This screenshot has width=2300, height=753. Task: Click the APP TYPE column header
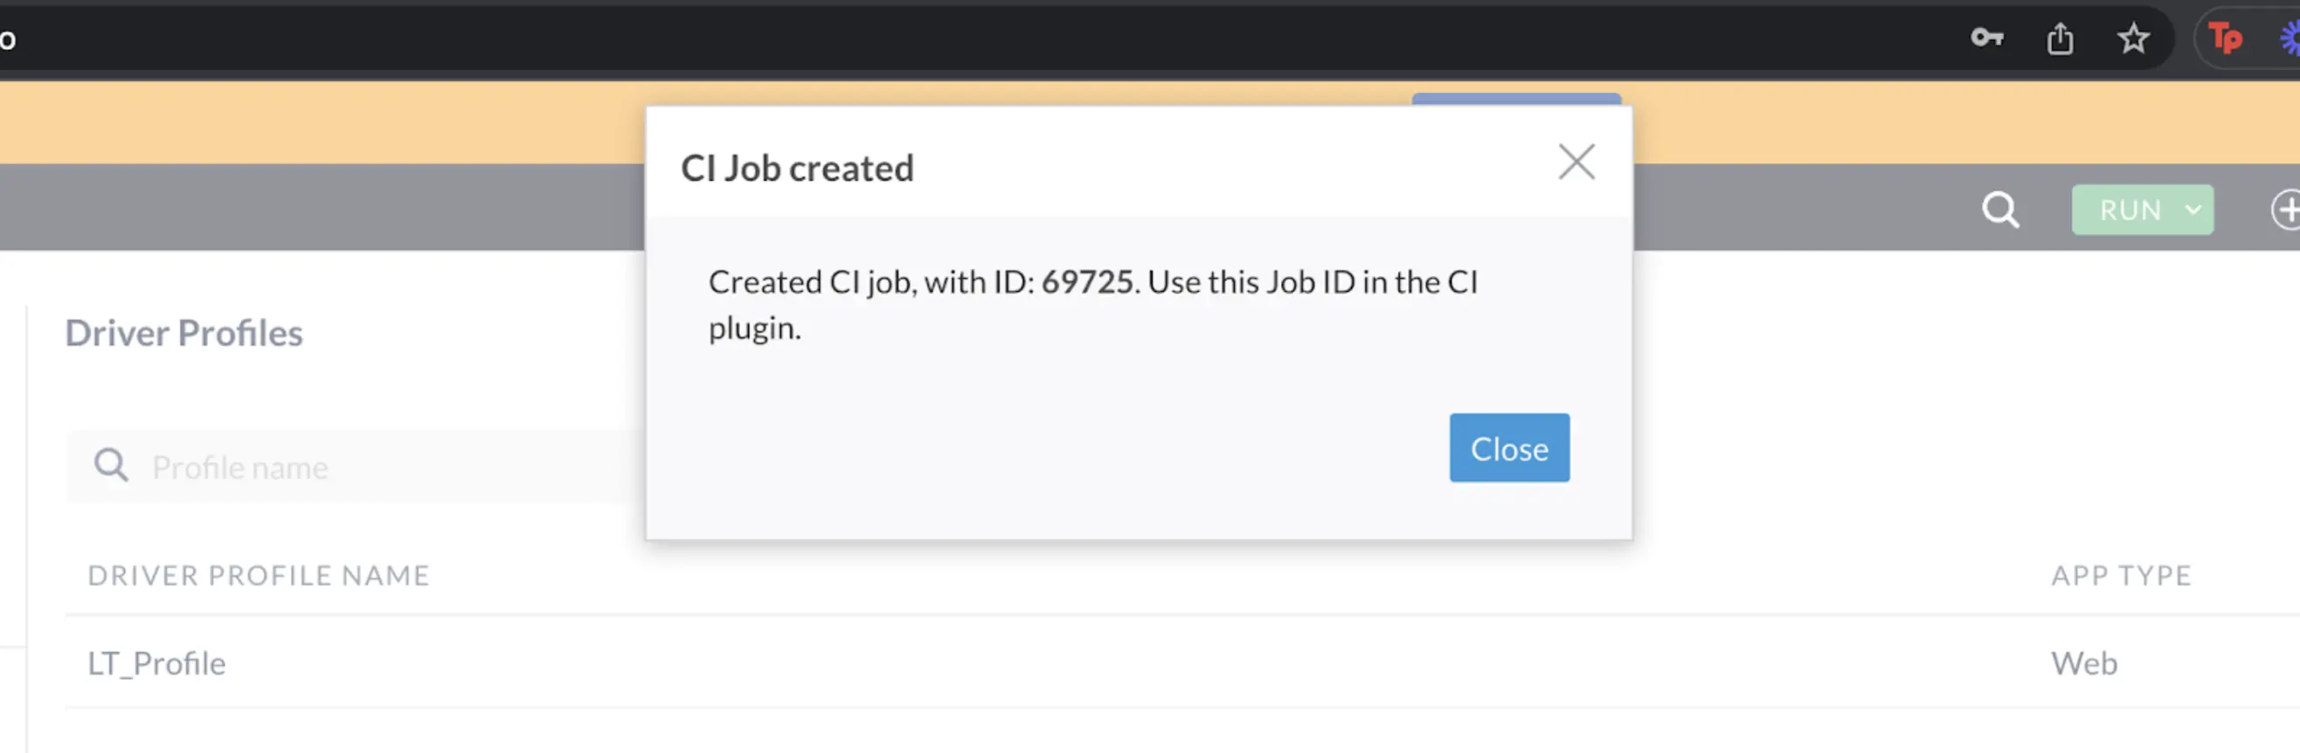coord(2121,576)
